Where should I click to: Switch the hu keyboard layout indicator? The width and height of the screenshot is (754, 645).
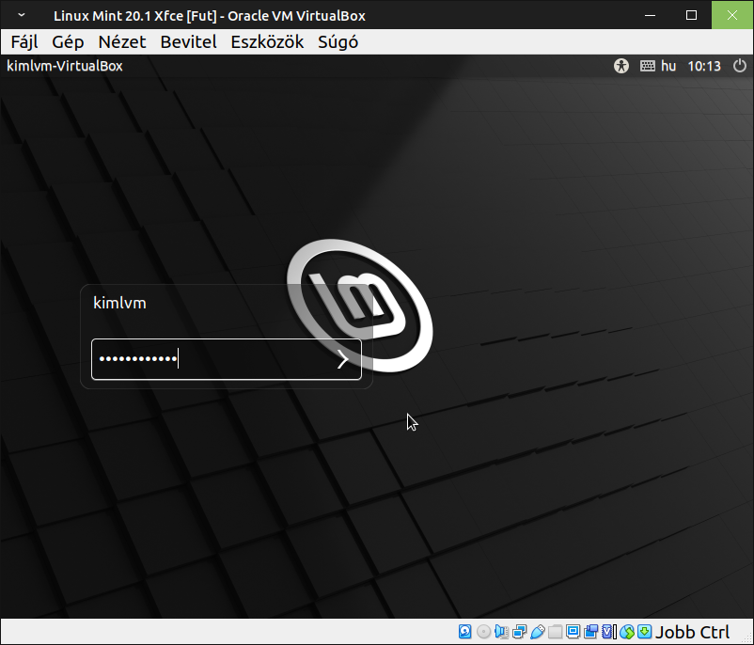click(668, 66)
